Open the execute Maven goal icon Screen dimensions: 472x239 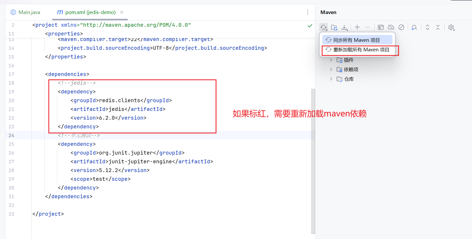(380, 27)
